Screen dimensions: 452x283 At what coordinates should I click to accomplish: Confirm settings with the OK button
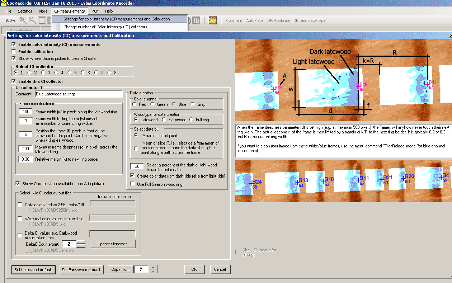point(194,269)
